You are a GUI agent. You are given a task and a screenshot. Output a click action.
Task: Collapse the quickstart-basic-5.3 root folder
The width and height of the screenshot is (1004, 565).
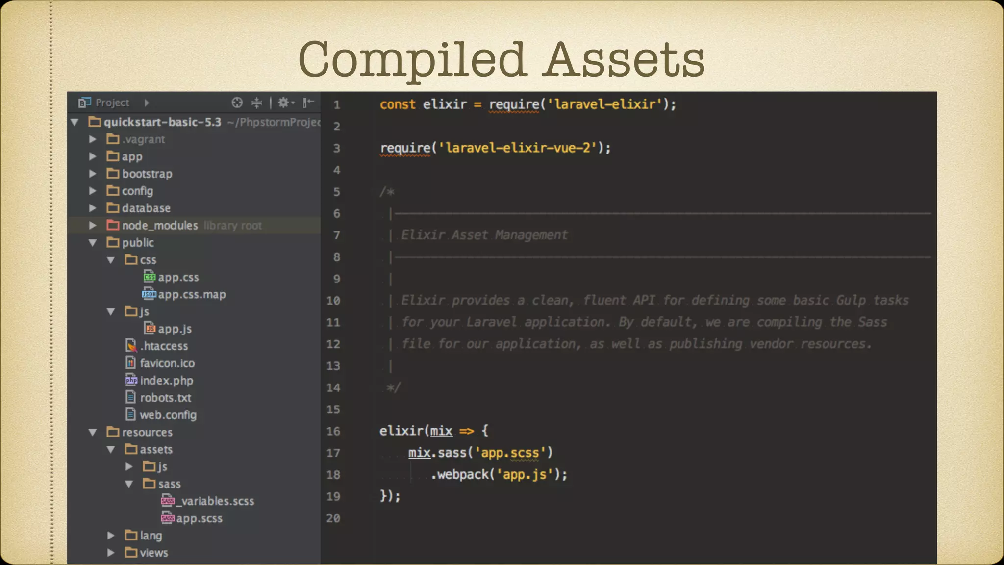tap(75, 122)
